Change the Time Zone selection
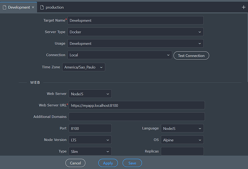 (x=83, y=67)
